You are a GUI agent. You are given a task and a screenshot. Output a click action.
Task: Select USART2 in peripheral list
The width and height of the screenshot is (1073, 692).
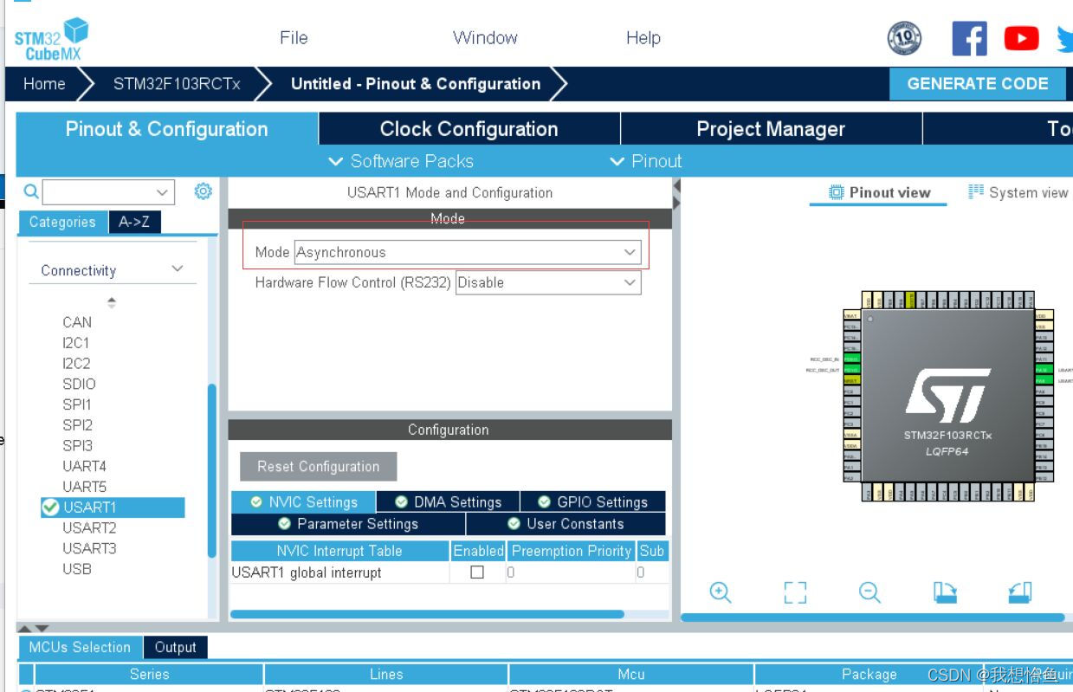(89, 527)
